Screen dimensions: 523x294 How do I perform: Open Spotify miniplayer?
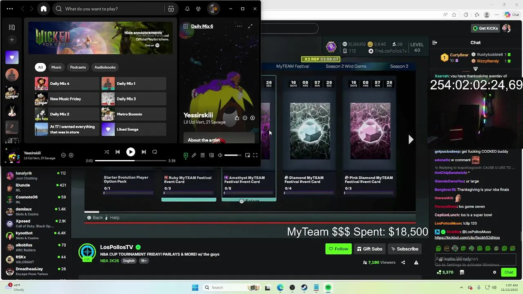247,155
